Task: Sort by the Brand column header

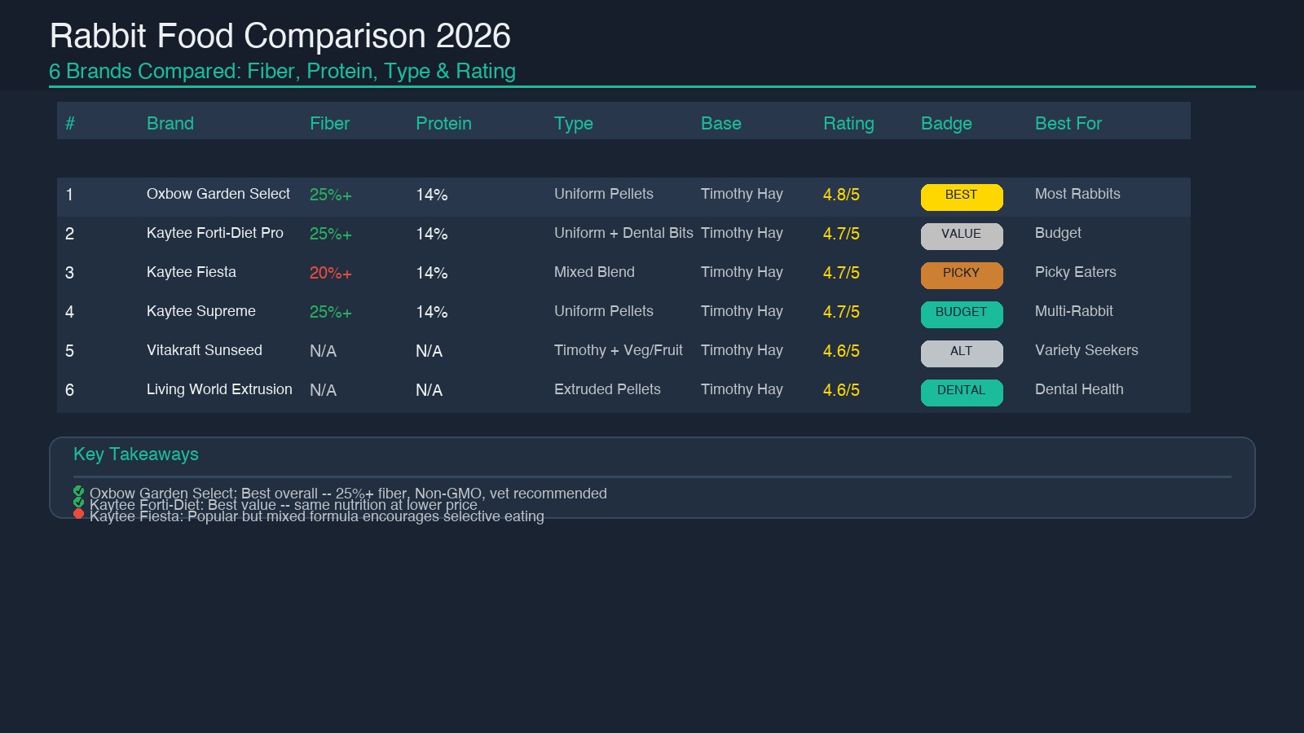Action: [x=170, y=124]
